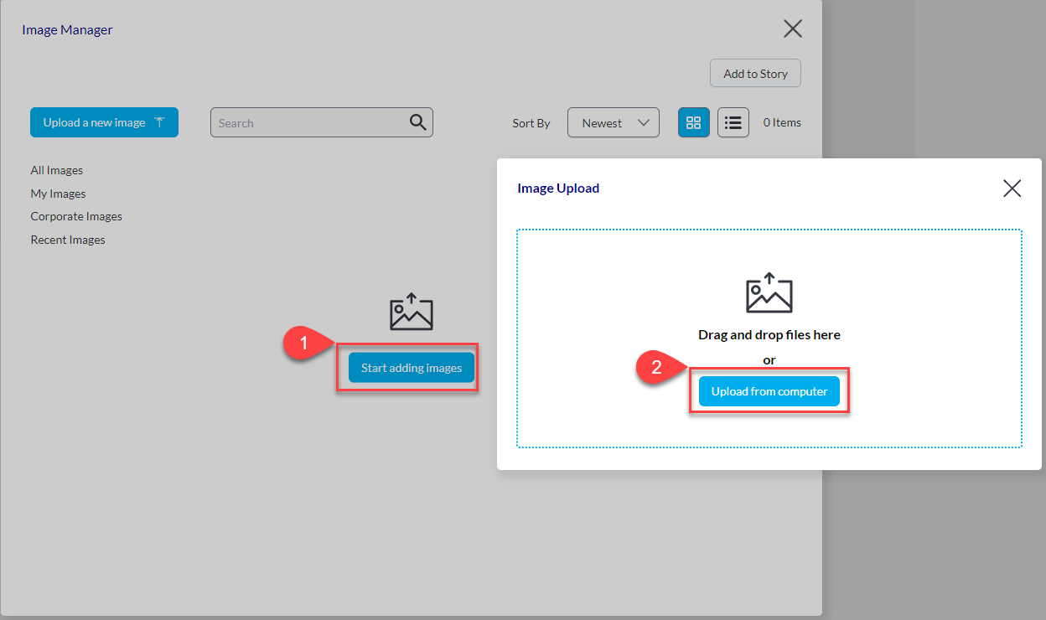
Task: Open the Newest sort dropdown
Action: click(x=613, y=122)
